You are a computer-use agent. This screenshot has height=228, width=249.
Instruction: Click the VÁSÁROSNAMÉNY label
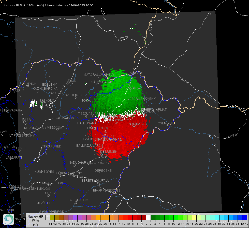coord(142,99)
